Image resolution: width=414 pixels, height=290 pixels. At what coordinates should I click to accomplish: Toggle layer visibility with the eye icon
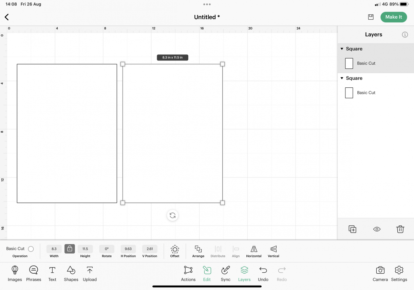click(x=377, y=229)
